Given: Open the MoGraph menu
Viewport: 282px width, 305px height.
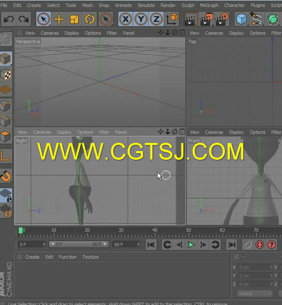Looking at the screenshot, I should pos(209,5).
